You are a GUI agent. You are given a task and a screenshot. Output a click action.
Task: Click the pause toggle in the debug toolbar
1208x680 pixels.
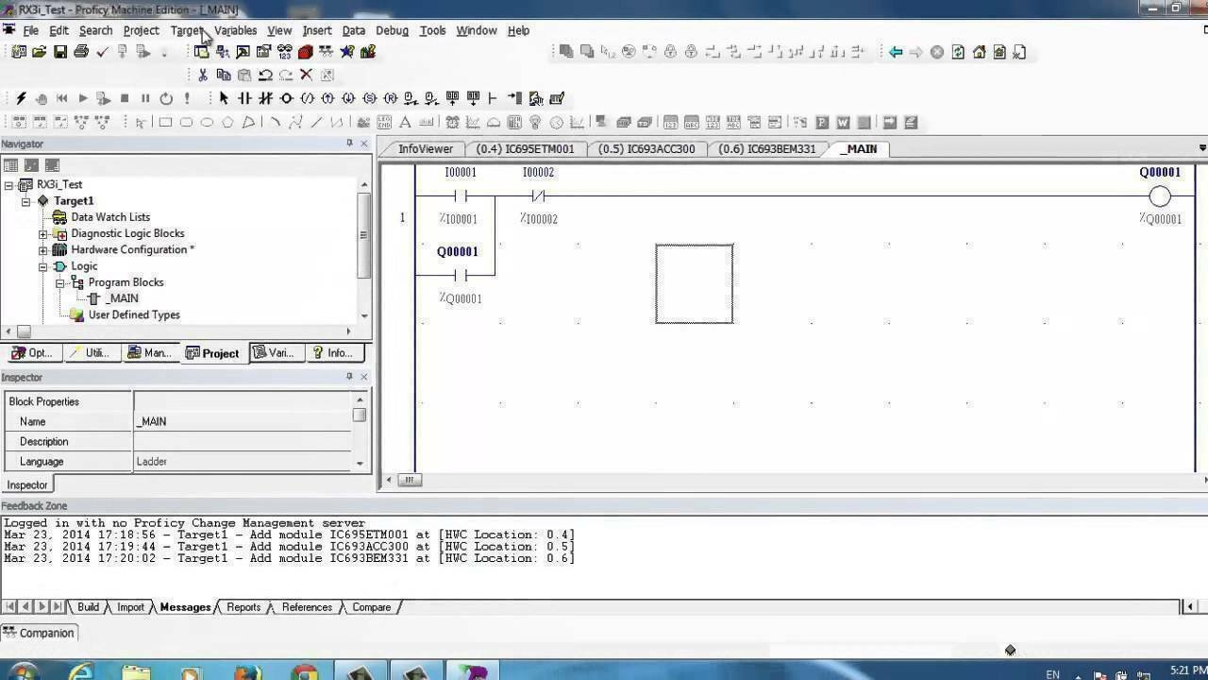(145, 97)
